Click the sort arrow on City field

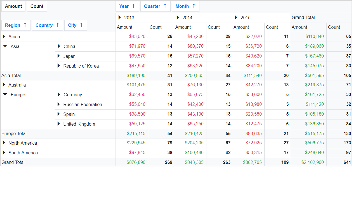coord(81,25)
